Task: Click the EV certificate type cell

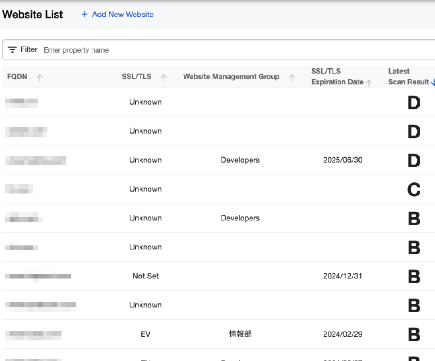Action: [145, 334]
